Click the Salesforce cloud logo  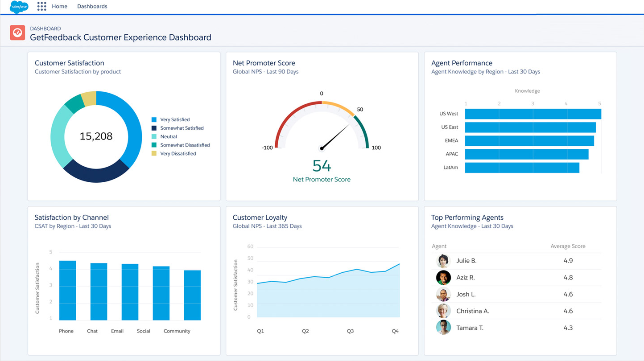click(x=19, y=7)
